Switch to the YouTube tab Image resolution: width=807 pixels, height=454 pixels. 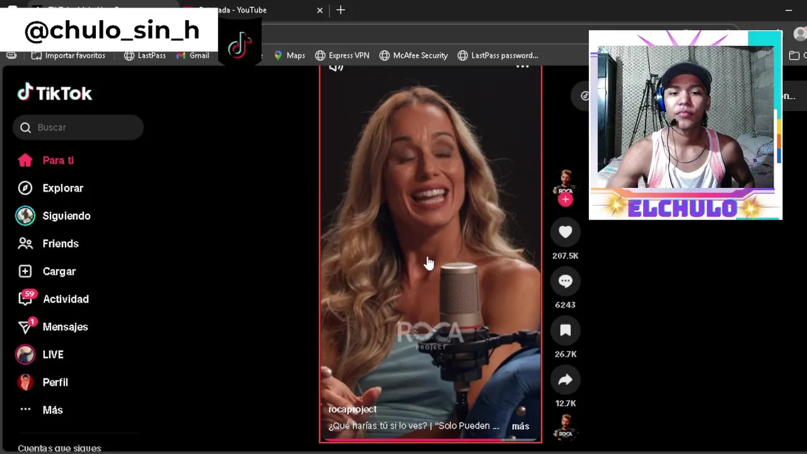(252, 10)
